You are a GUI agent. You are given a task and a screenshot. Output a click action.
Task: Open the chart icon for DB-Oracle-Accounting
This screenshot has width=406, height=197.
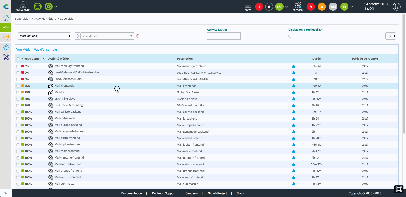tap(293, 105)
